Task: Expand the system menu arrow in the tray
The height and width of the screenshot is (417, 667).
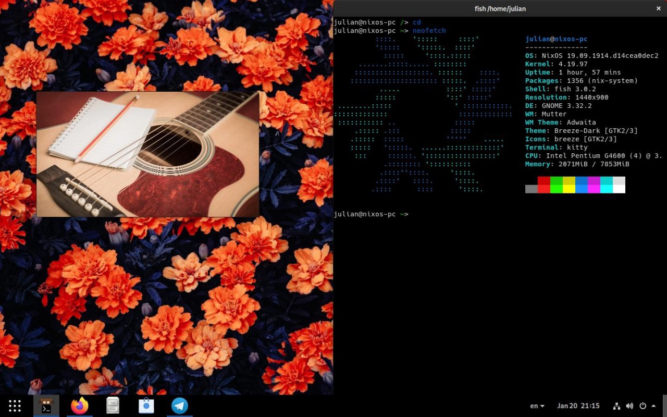Action: [x=653, y=406]
